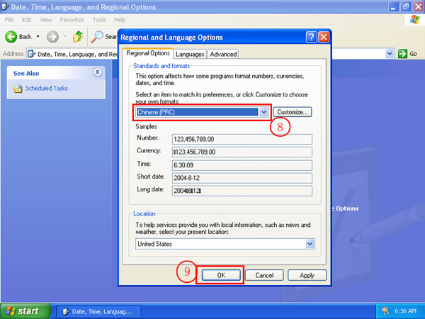Switch to the Languages tab
This screenshot has height=319, width=425.
point(189,54)
